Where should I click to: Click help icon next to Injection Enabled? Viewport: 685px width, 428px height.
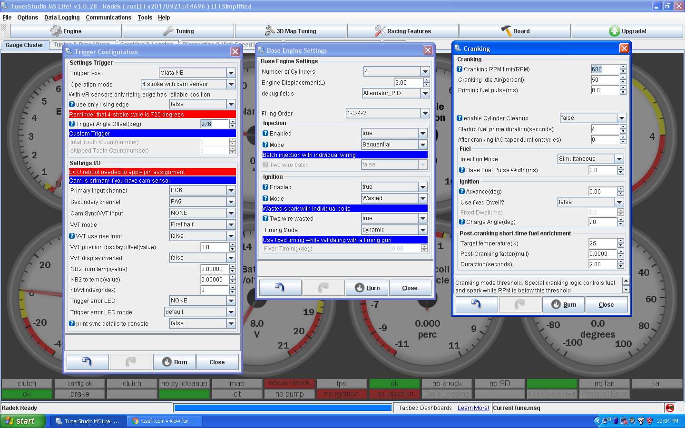pyautogui.click(x=265, y=133)
